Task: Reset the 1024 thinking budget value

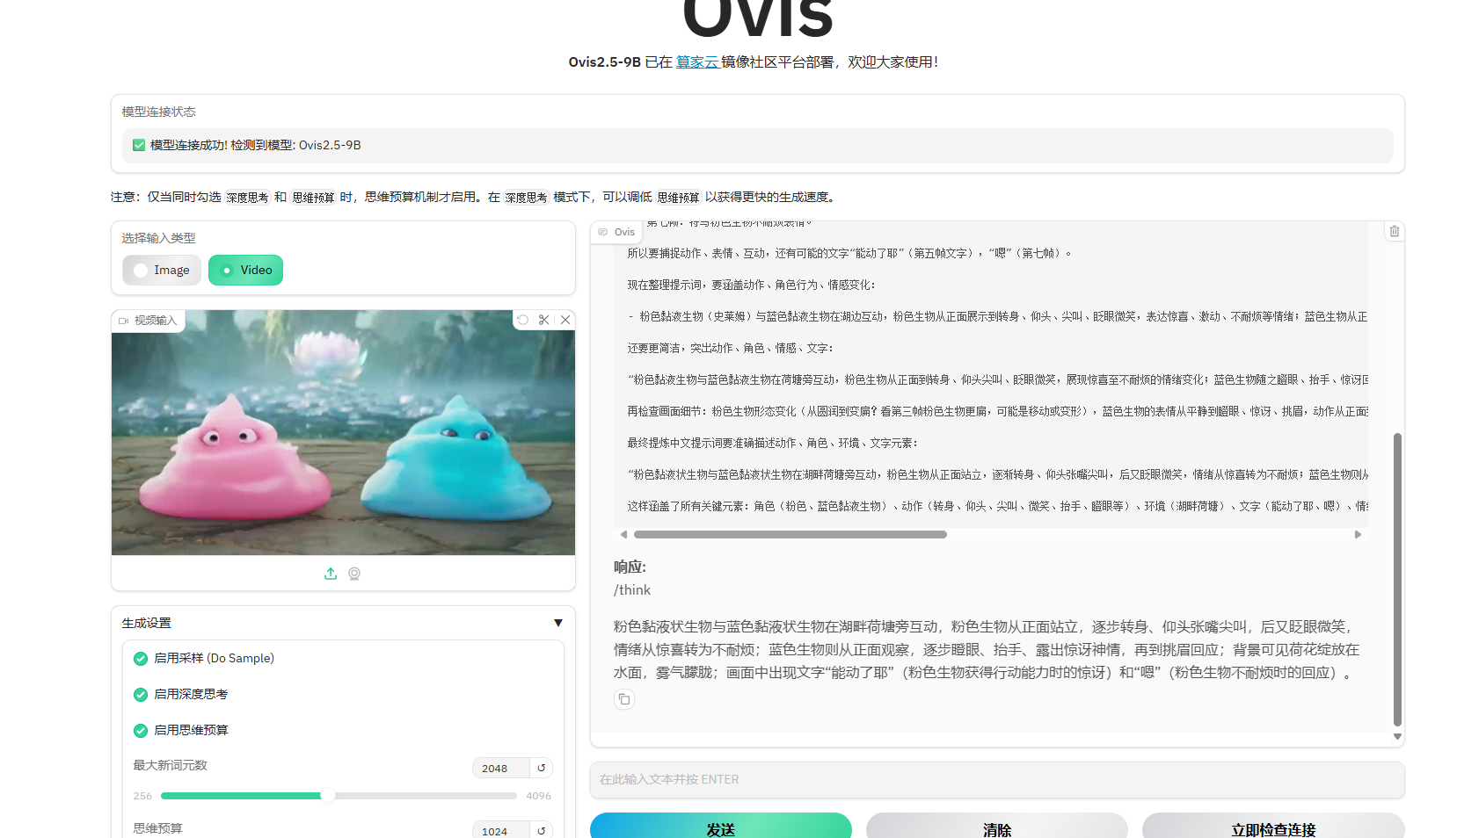Action: tap(542, 831)
